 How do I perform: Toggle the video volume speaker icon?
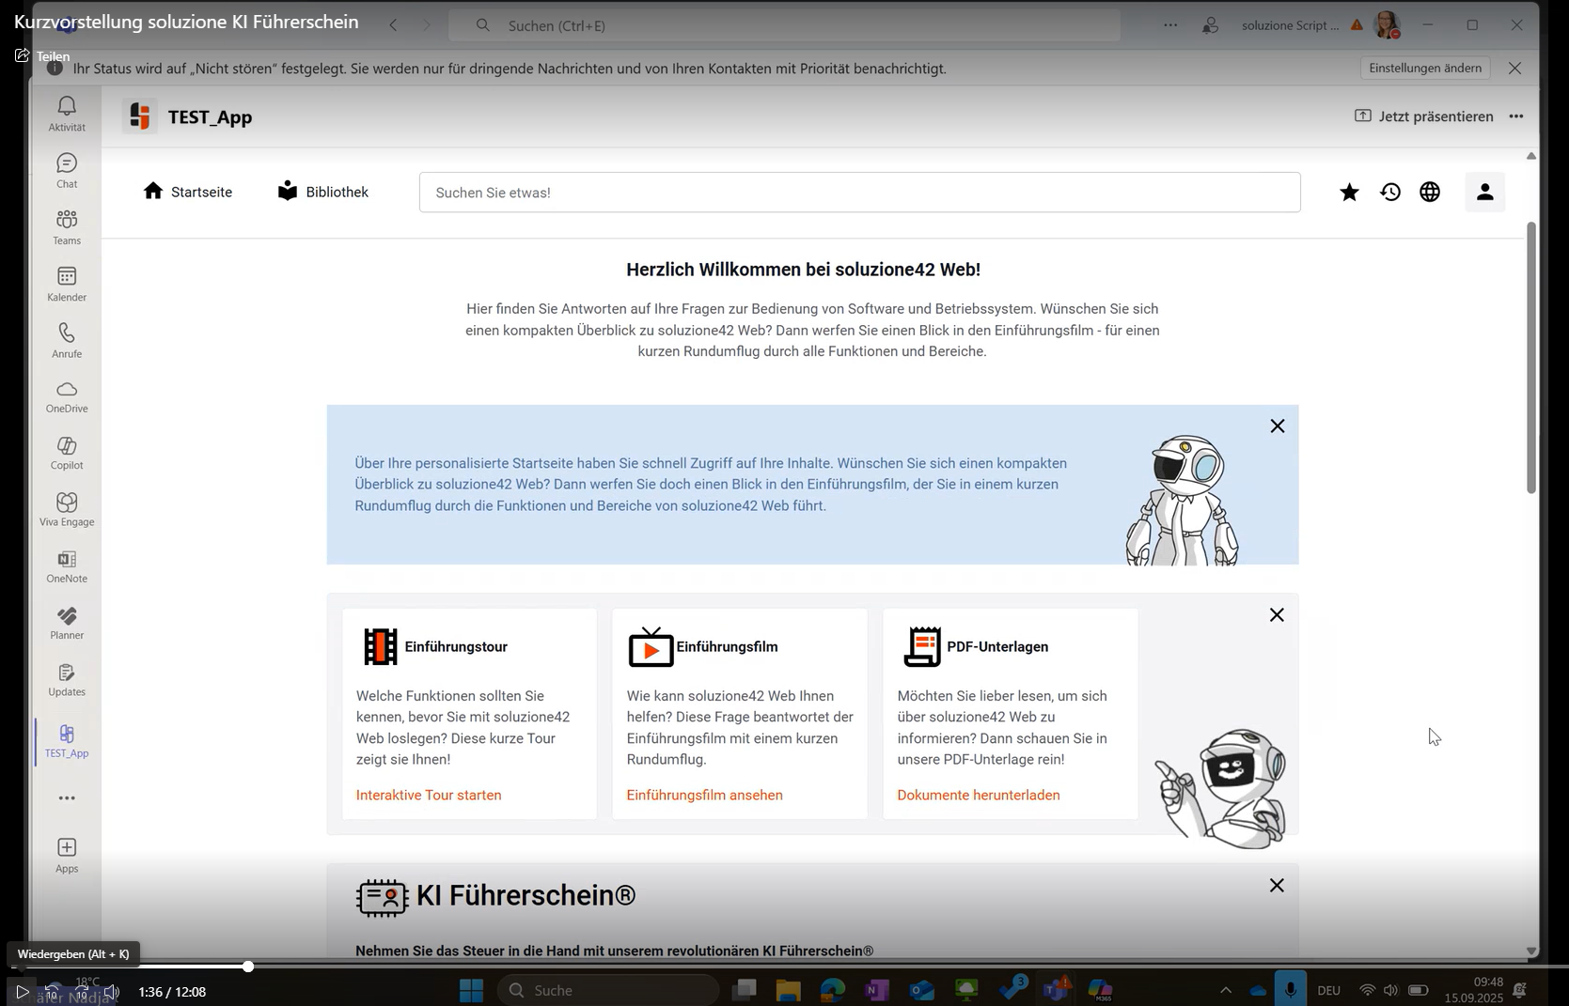(112, 992)
